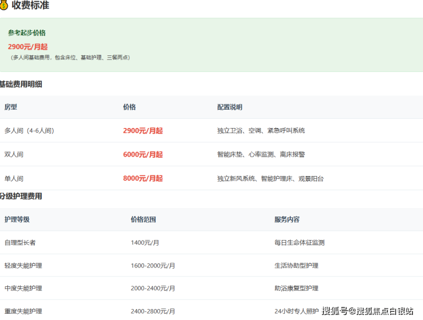
Task: Select the 多人间（4-6人间） row cell
Action: (29, 130)
